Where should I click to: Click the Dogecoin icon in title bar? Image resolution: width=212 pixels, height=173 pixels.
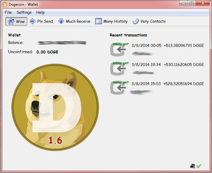(5, 4)
